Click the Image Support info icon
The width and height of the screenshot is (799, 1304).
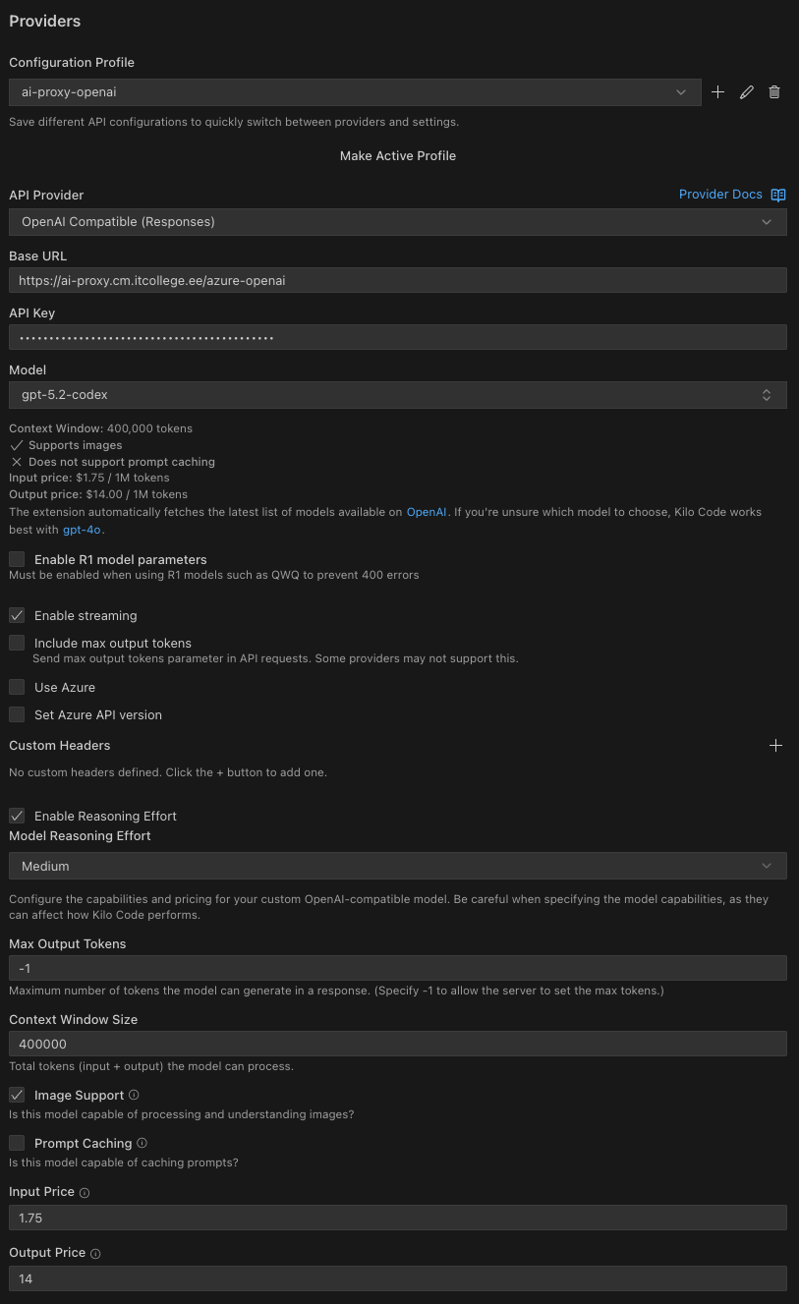click(135, 1095)
